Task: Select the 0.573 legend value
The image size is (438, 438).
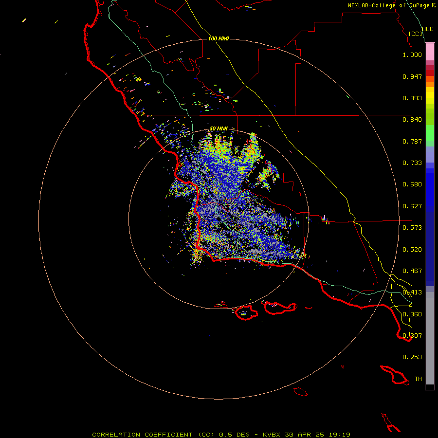Action: coord(412,228)
